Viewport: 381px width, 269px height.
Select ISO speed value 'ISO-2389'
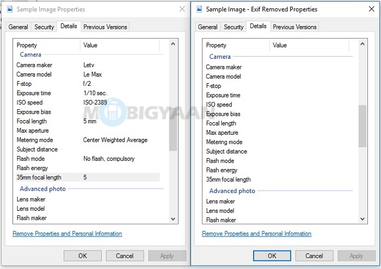(x=95, y=102)
